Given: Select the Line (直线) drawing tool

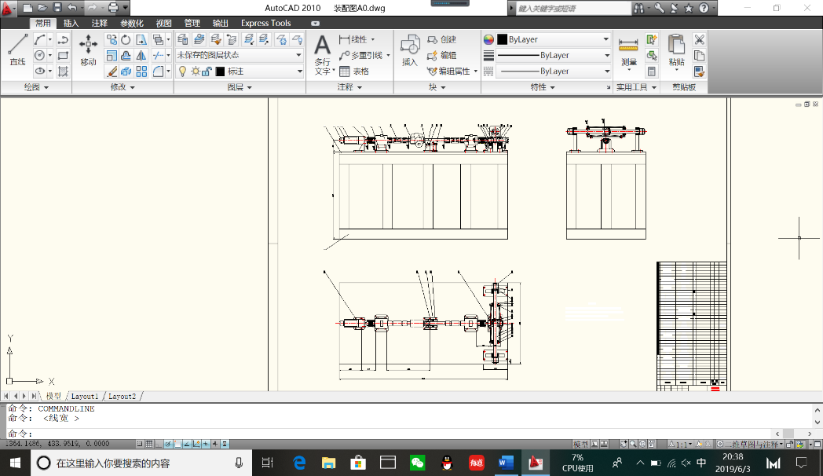Looking at the screenshot, I should (16, 49).
